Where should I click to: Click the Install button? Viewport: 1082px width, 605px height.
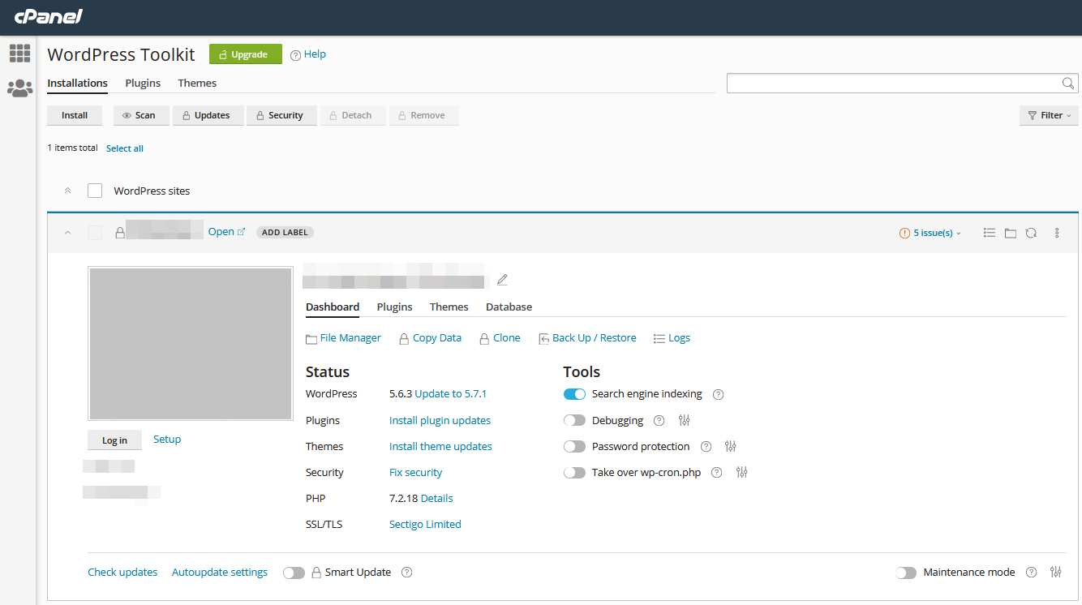(75, 115)
